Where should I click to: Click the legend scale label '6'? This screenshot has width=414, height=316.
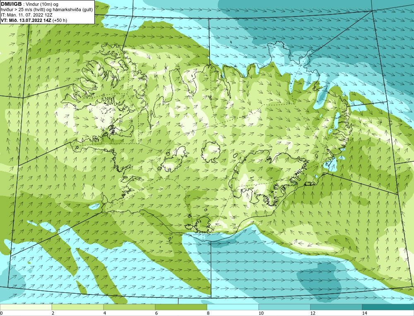156,313
